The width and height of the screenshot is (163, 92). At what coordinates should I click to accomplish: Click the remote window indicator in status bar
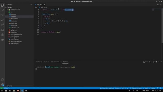(x=2, y=88)
